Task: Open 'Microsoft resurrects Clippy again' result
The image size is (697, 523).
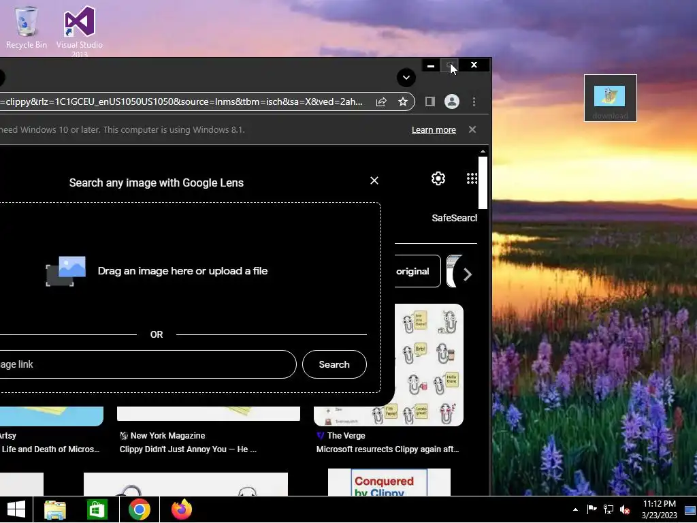Action: tap(387, 449)
